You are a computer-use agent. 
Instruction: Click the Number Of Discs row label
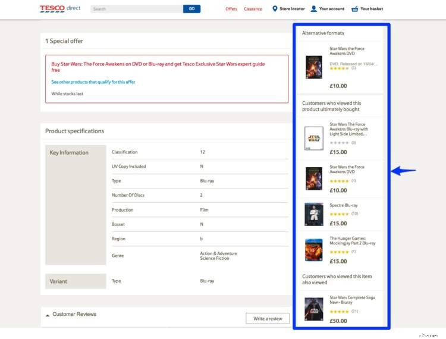coord(128,195)
